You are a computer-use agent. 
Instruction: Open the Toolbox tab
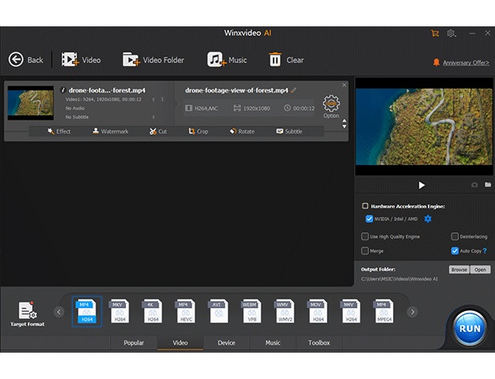319,343
